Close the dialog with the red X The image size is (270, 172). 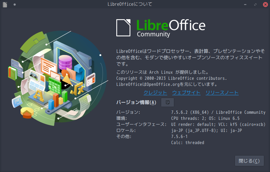click(x=265, y=4)
